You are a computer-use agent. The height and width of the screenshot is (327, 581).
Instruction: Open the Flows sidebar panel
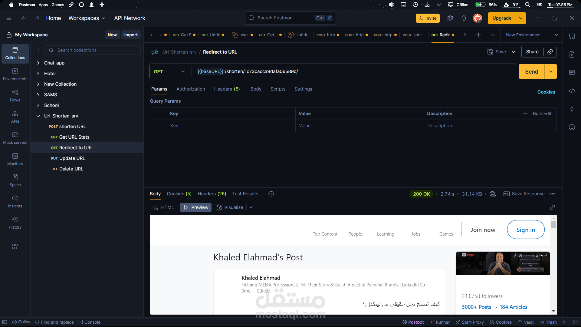click(x=15, y=96)
